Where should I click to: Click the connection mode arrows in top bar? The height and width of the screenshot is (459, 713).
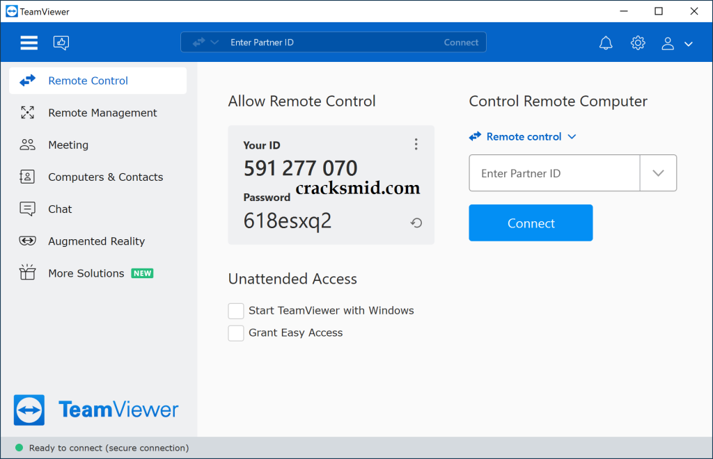click(x=198, y=42)
